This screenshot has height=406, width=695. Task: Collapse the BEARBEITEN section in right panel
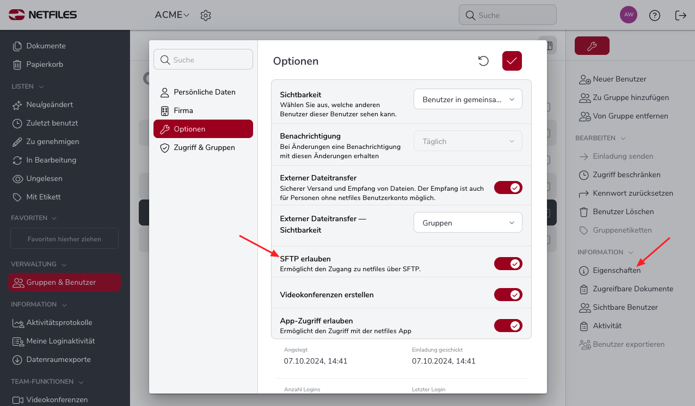600,139
